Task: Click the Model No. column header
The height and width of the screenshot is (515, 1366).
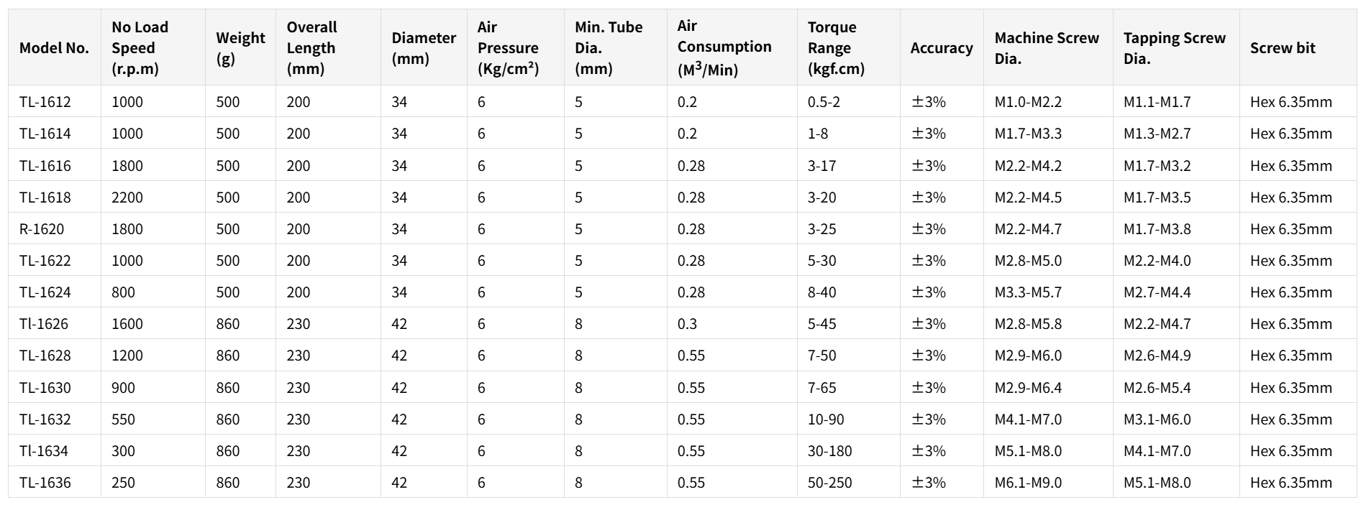Action: [54, 48]
